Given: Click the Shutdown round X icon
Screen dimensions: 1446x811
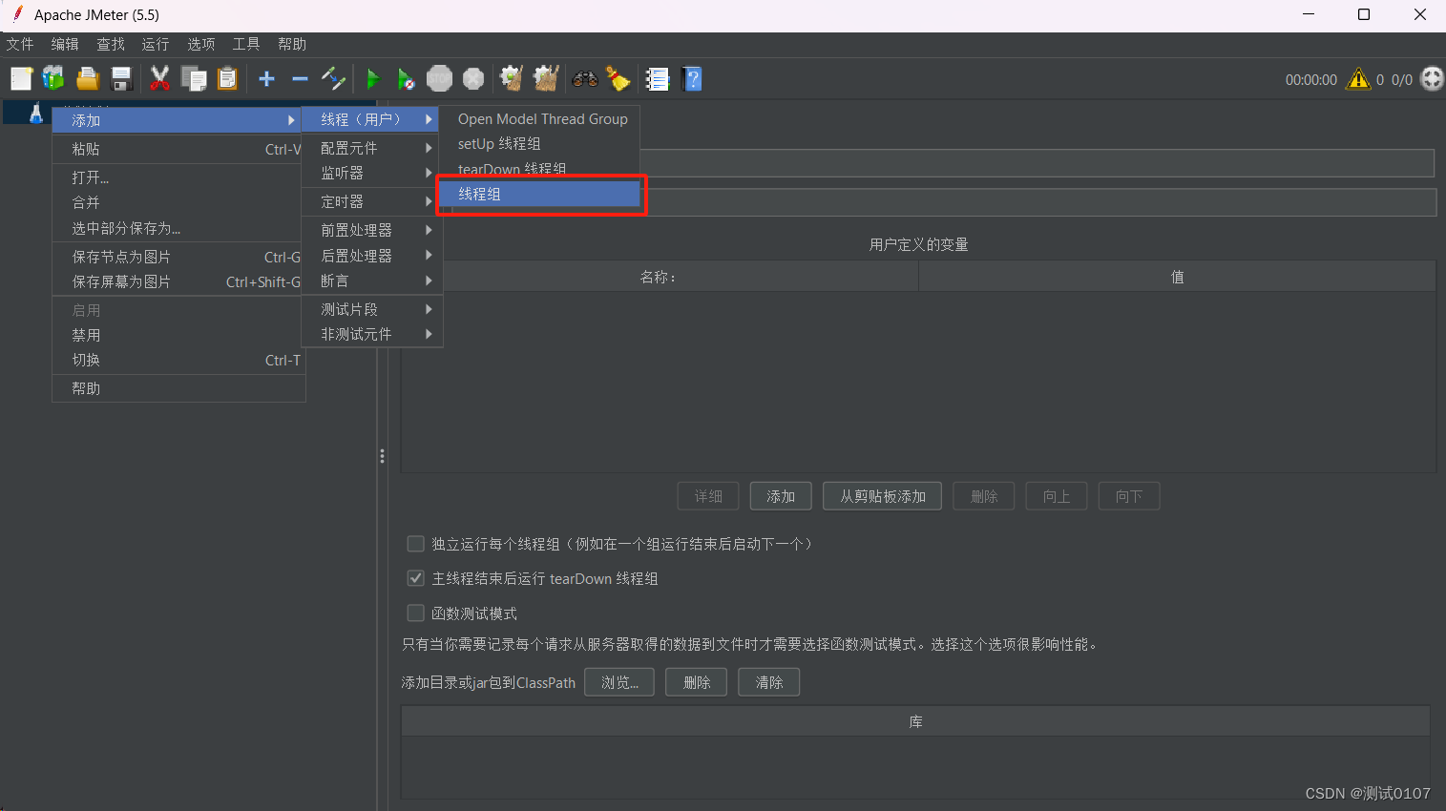Looking at the screenshot, I should (473, 79).
